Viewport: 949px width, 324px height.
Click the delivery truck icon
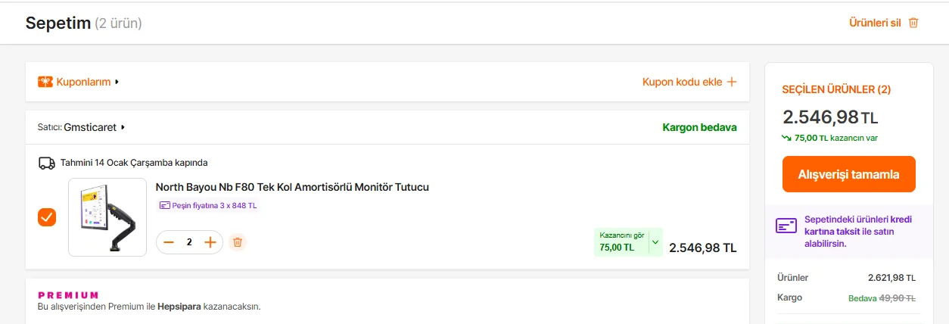click(x=46, y=163)
